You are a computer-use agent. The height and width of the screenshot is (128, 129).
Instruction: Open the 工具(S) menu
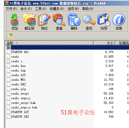[41, 9]
